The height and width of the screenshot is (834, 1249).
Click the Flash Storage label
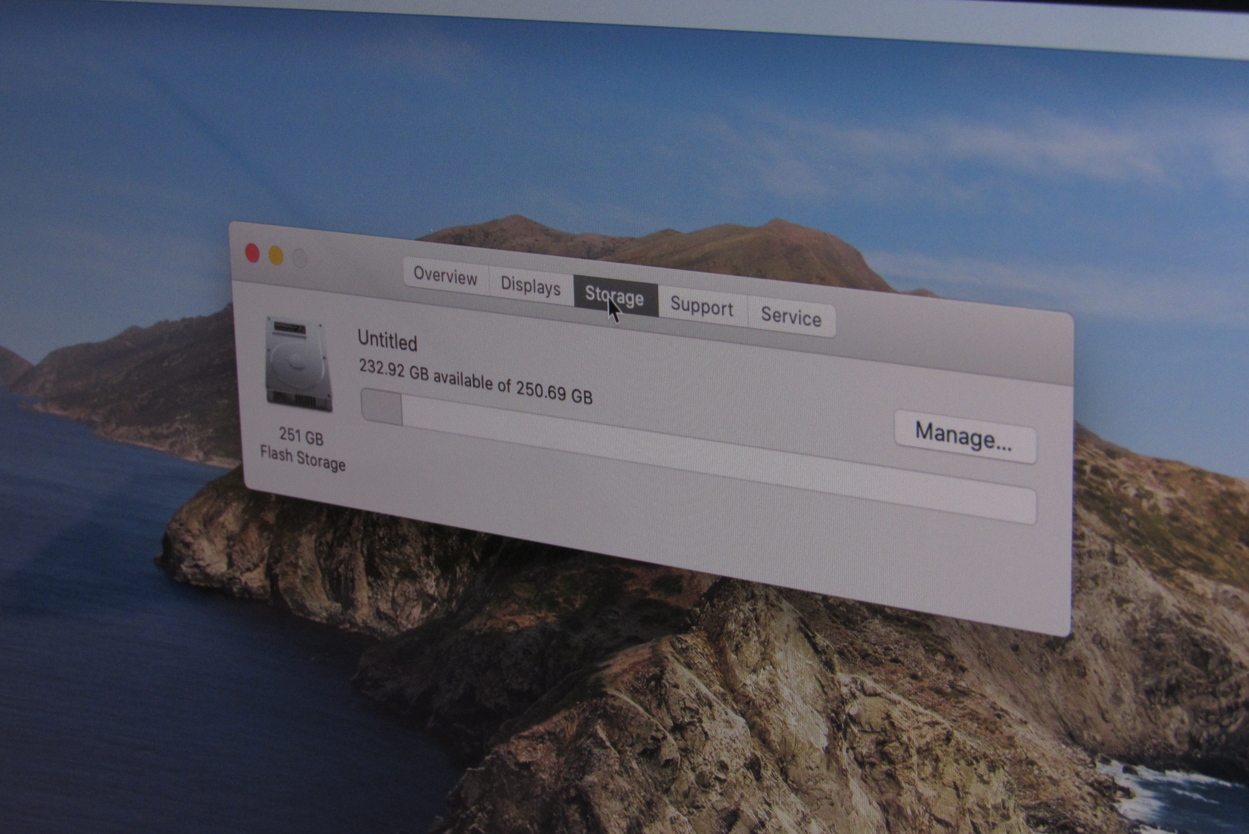click(x=302, y=457)
